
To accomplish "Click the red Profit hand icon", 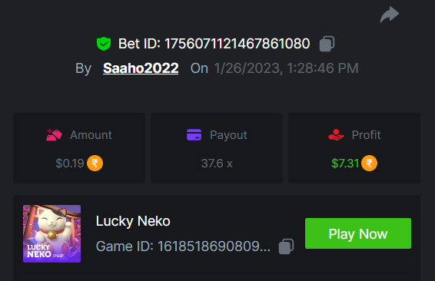I will 336,135.
